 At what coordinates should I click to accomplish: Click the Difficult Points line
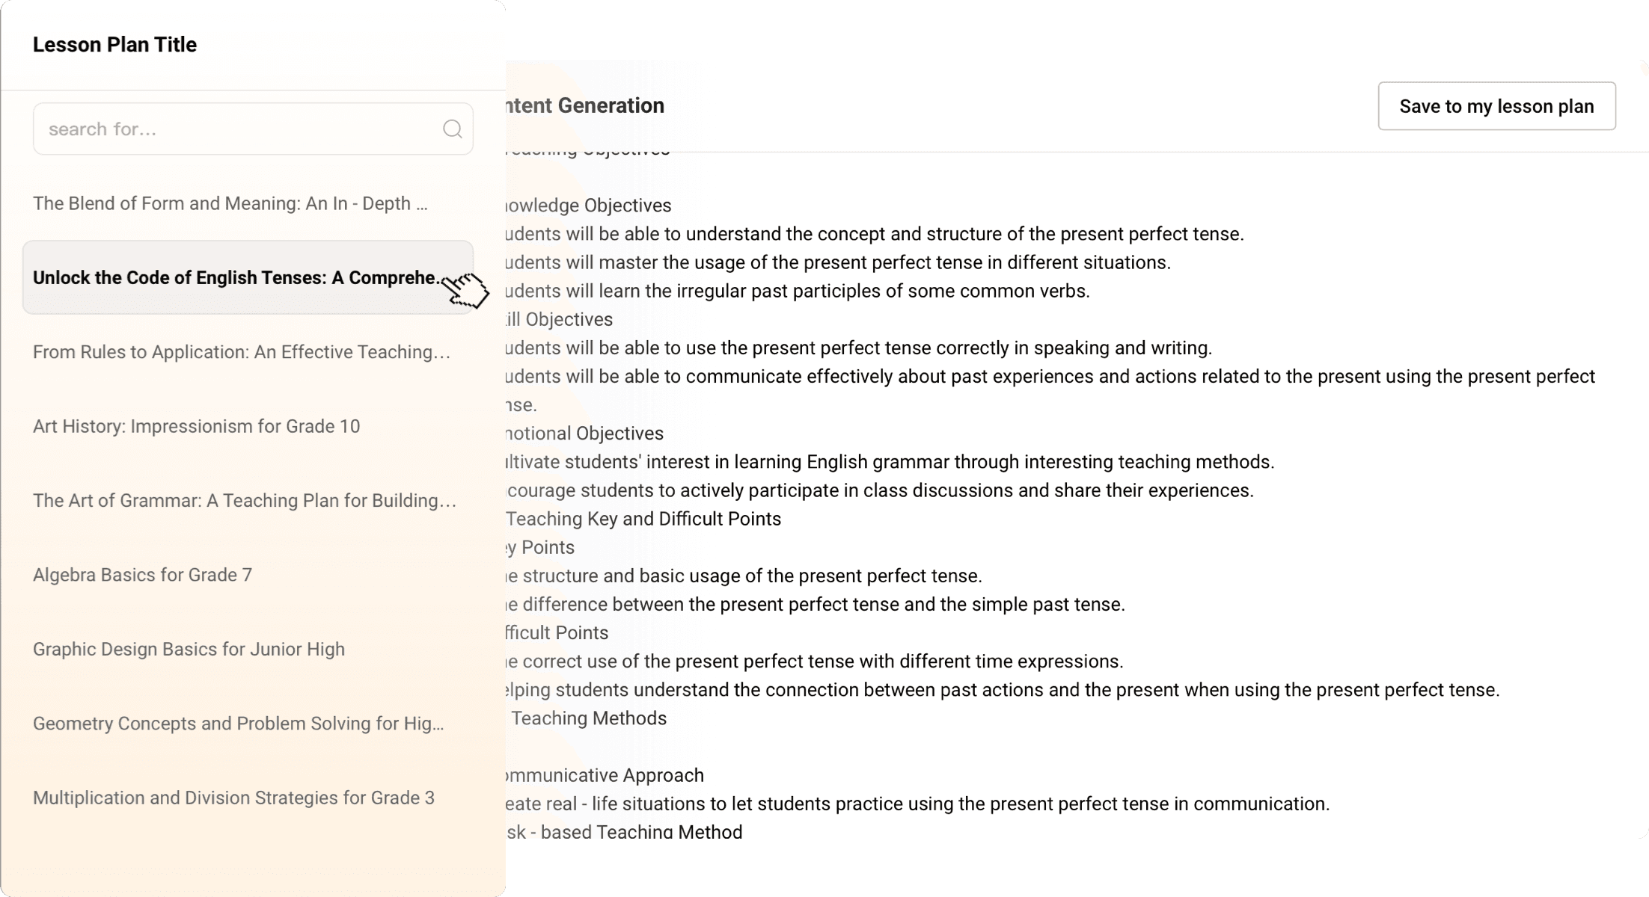coord(557,633)
